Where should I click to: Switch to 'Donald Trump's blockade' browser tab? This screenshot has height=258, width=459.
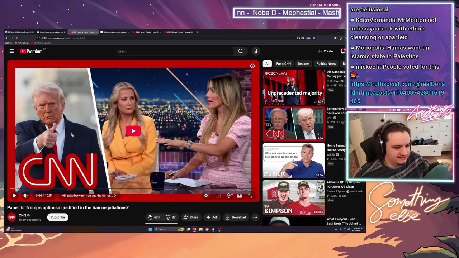(178, 32)
